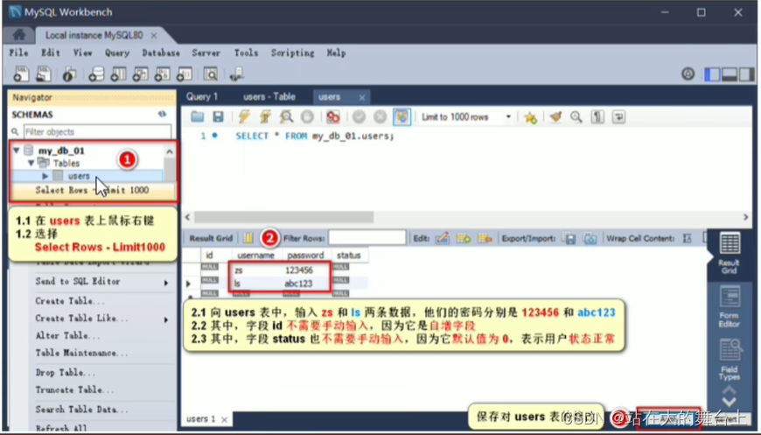The height and width of the screenshot is (435, 761).
Task: Import records from external file icon
Action: [590, 238]
